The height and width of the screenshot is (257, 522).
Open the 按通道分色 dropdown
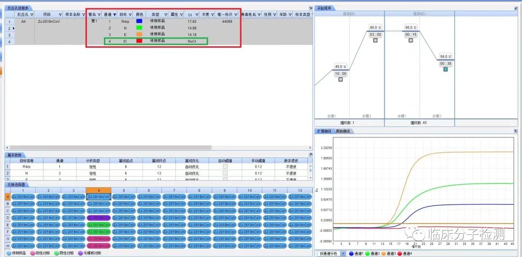[343, 253]
